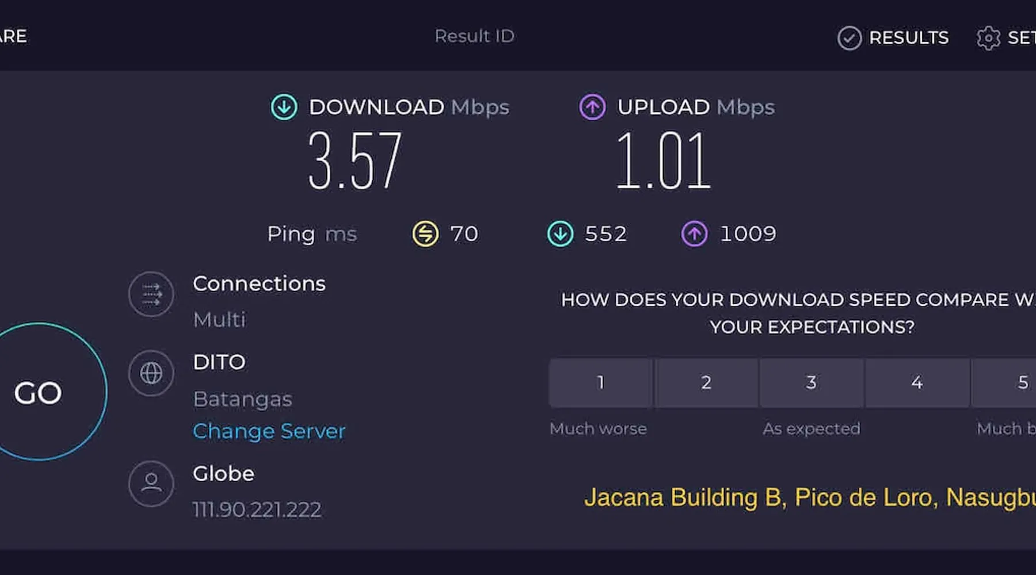Click the globe icon beside DITO
Screen dimensions: 1036x575
pyautogui.click(x=151, y=373)
